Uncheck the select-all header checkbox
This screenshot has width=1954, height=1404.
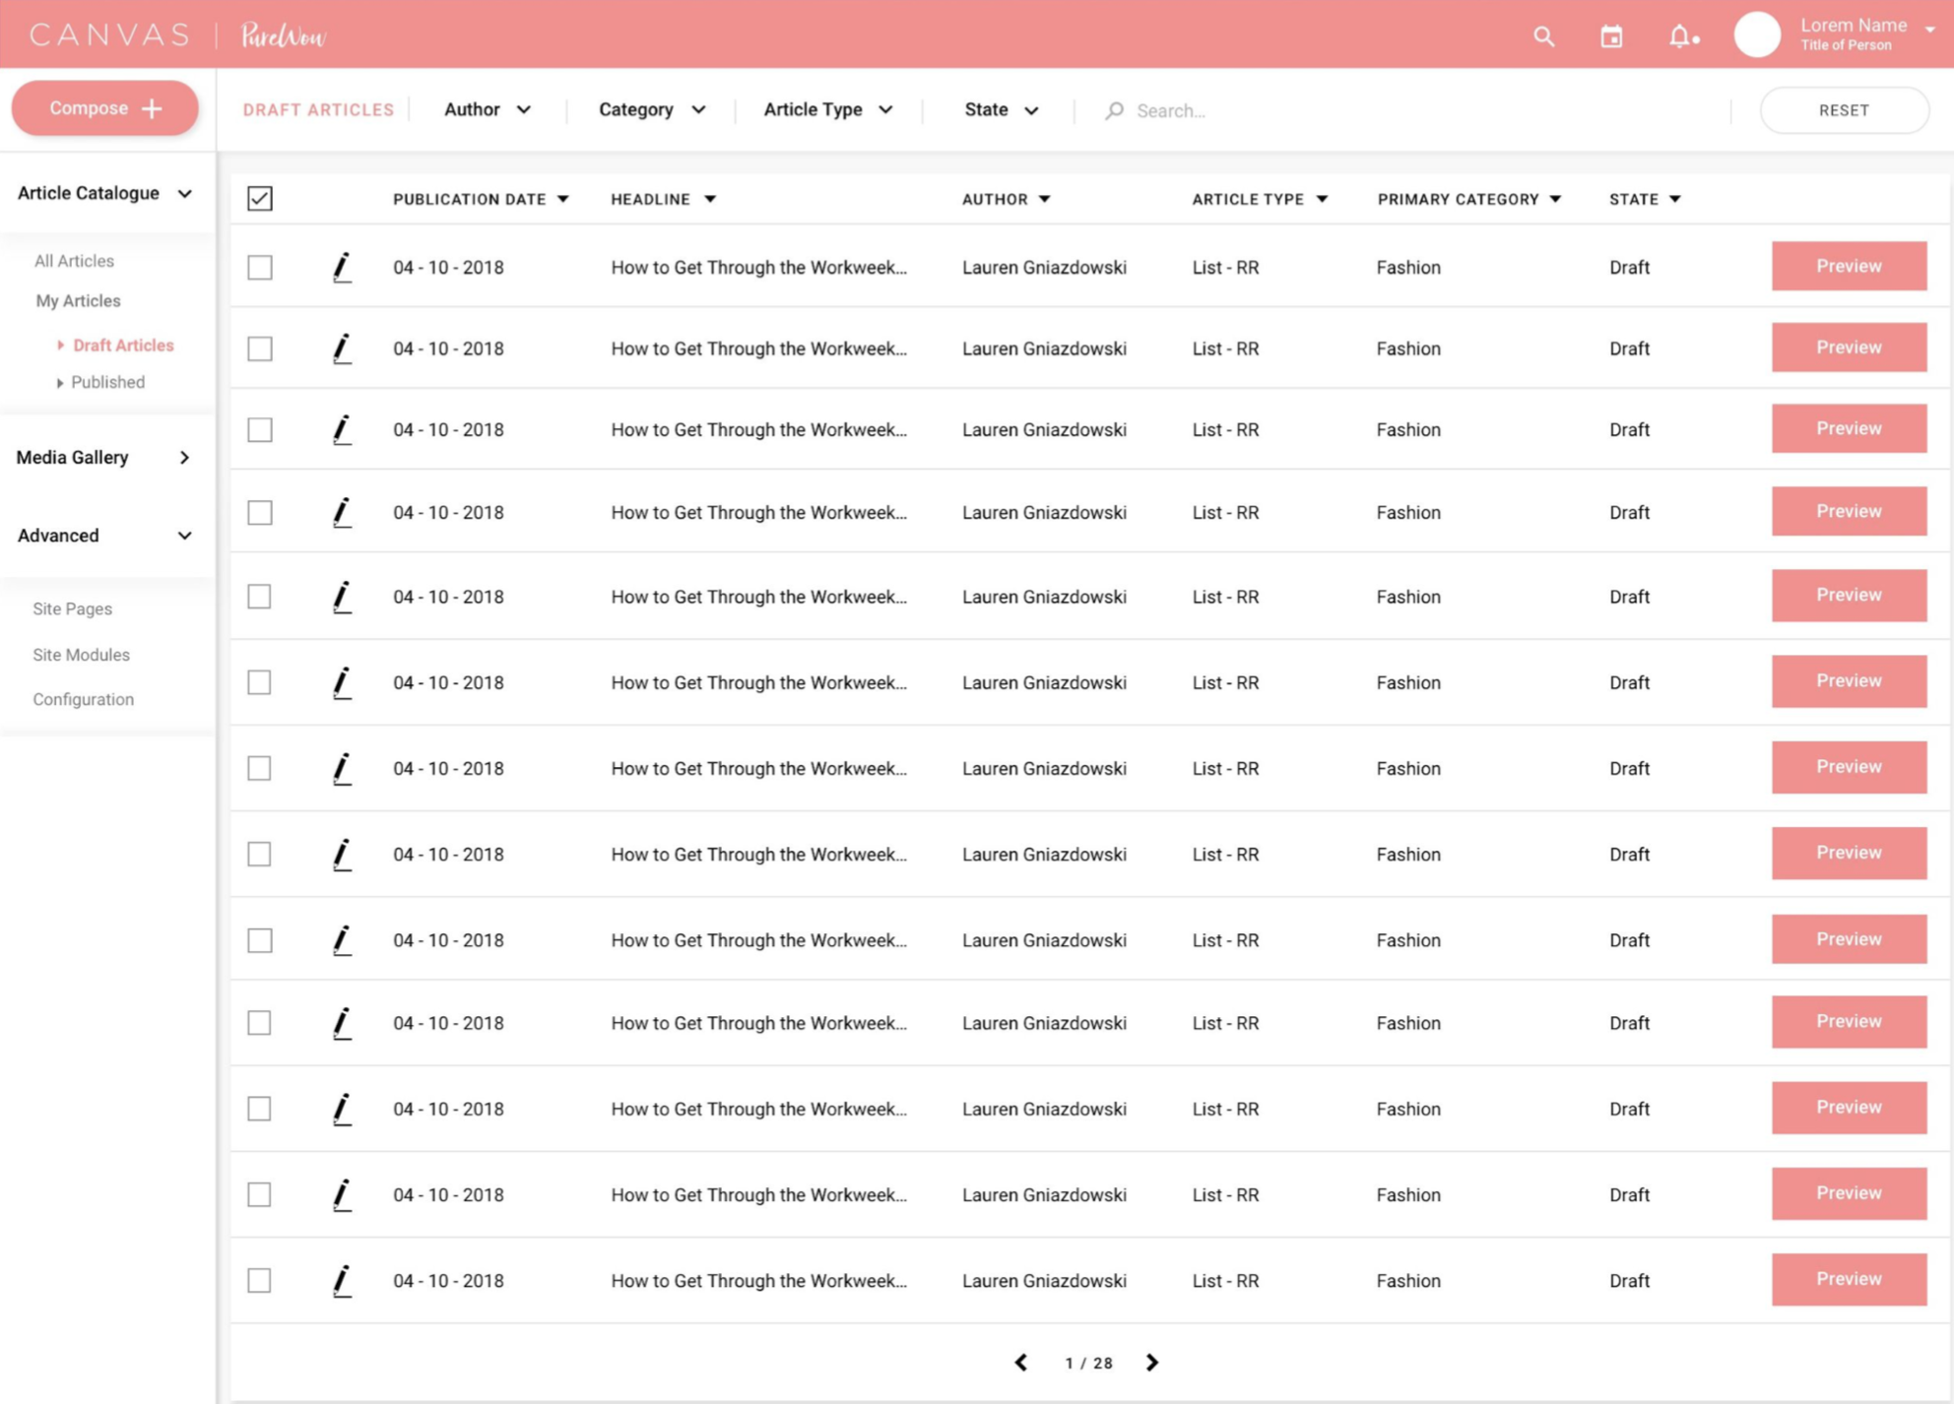click(260, 199)
